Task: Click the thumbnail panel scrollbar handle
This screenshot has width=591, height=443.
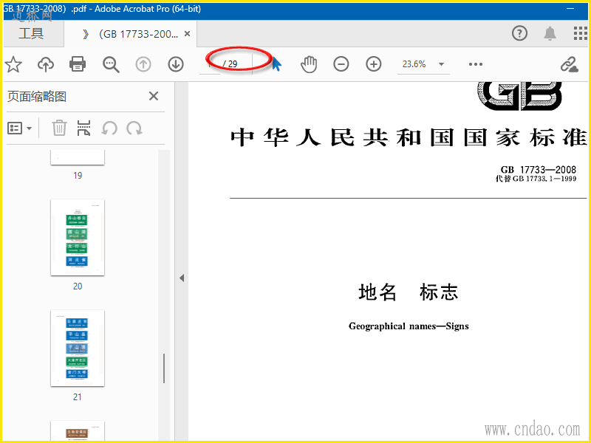Action: (x=163, y=368)
